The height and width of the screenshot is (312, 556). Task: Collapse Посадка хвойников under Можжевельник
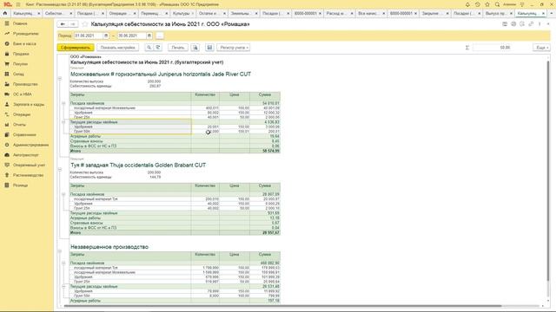(63, 104)
